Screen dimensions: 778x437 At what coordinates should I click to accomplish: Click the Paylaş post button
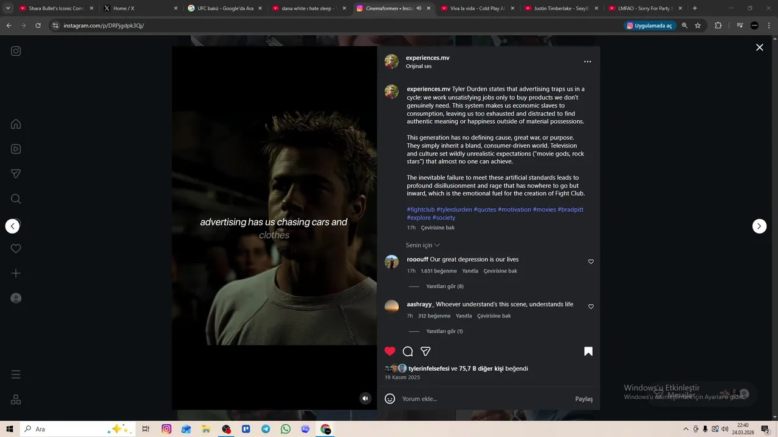point(583,399)
